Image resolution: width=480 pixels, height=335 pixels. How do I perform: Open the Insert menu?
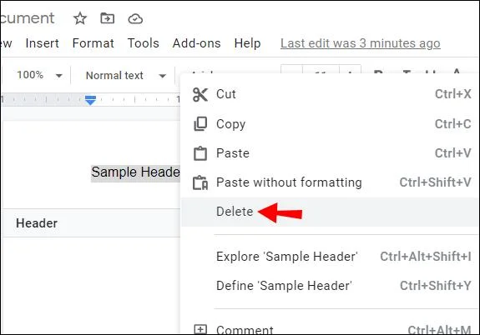coord(43,43)
